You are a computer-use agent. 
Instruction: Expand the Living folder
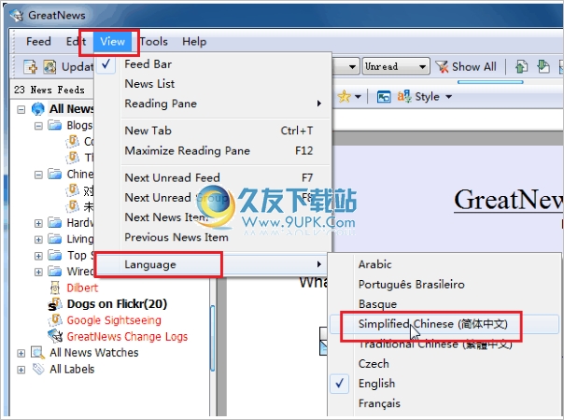click(38, 240)
